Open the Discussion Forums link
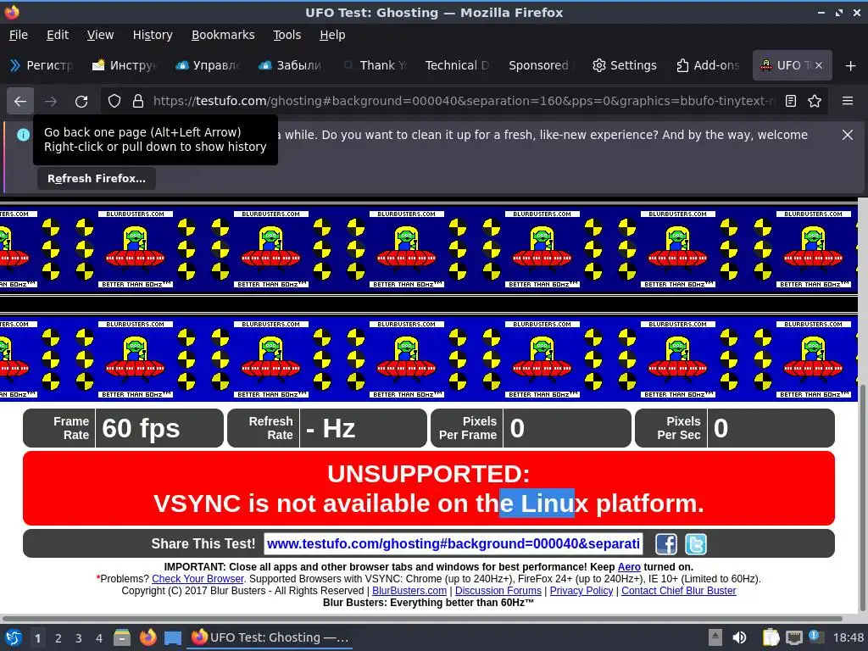 coord(498,591)
